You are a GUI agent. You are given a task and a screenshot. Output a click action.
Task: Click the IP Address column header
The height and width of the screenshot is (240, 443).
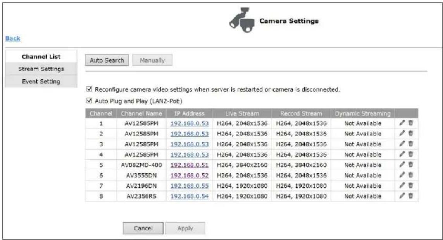pyautogui.click(x=189, y=114)
